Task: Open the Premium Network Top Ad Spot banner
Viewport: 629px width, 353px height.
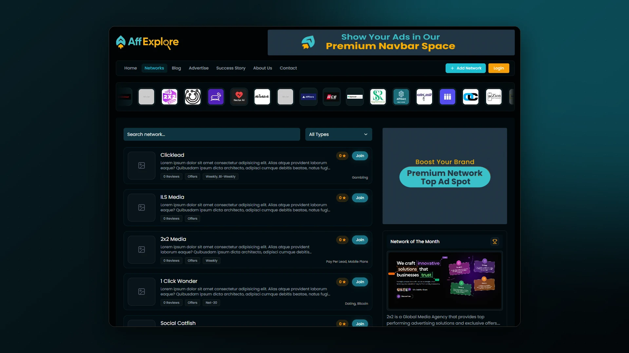Action: click(x=445, y=176)
